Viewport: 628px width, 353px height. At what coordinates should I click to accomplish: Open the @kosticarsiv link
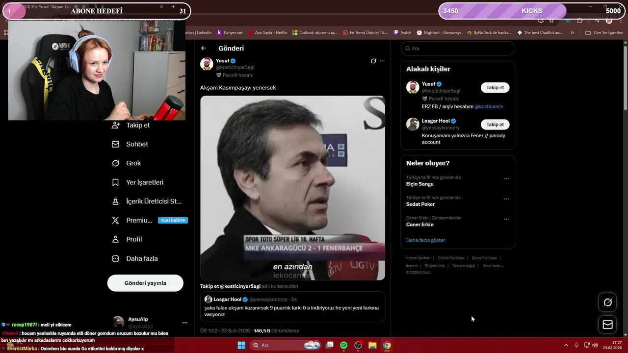[x=489, y=106]
